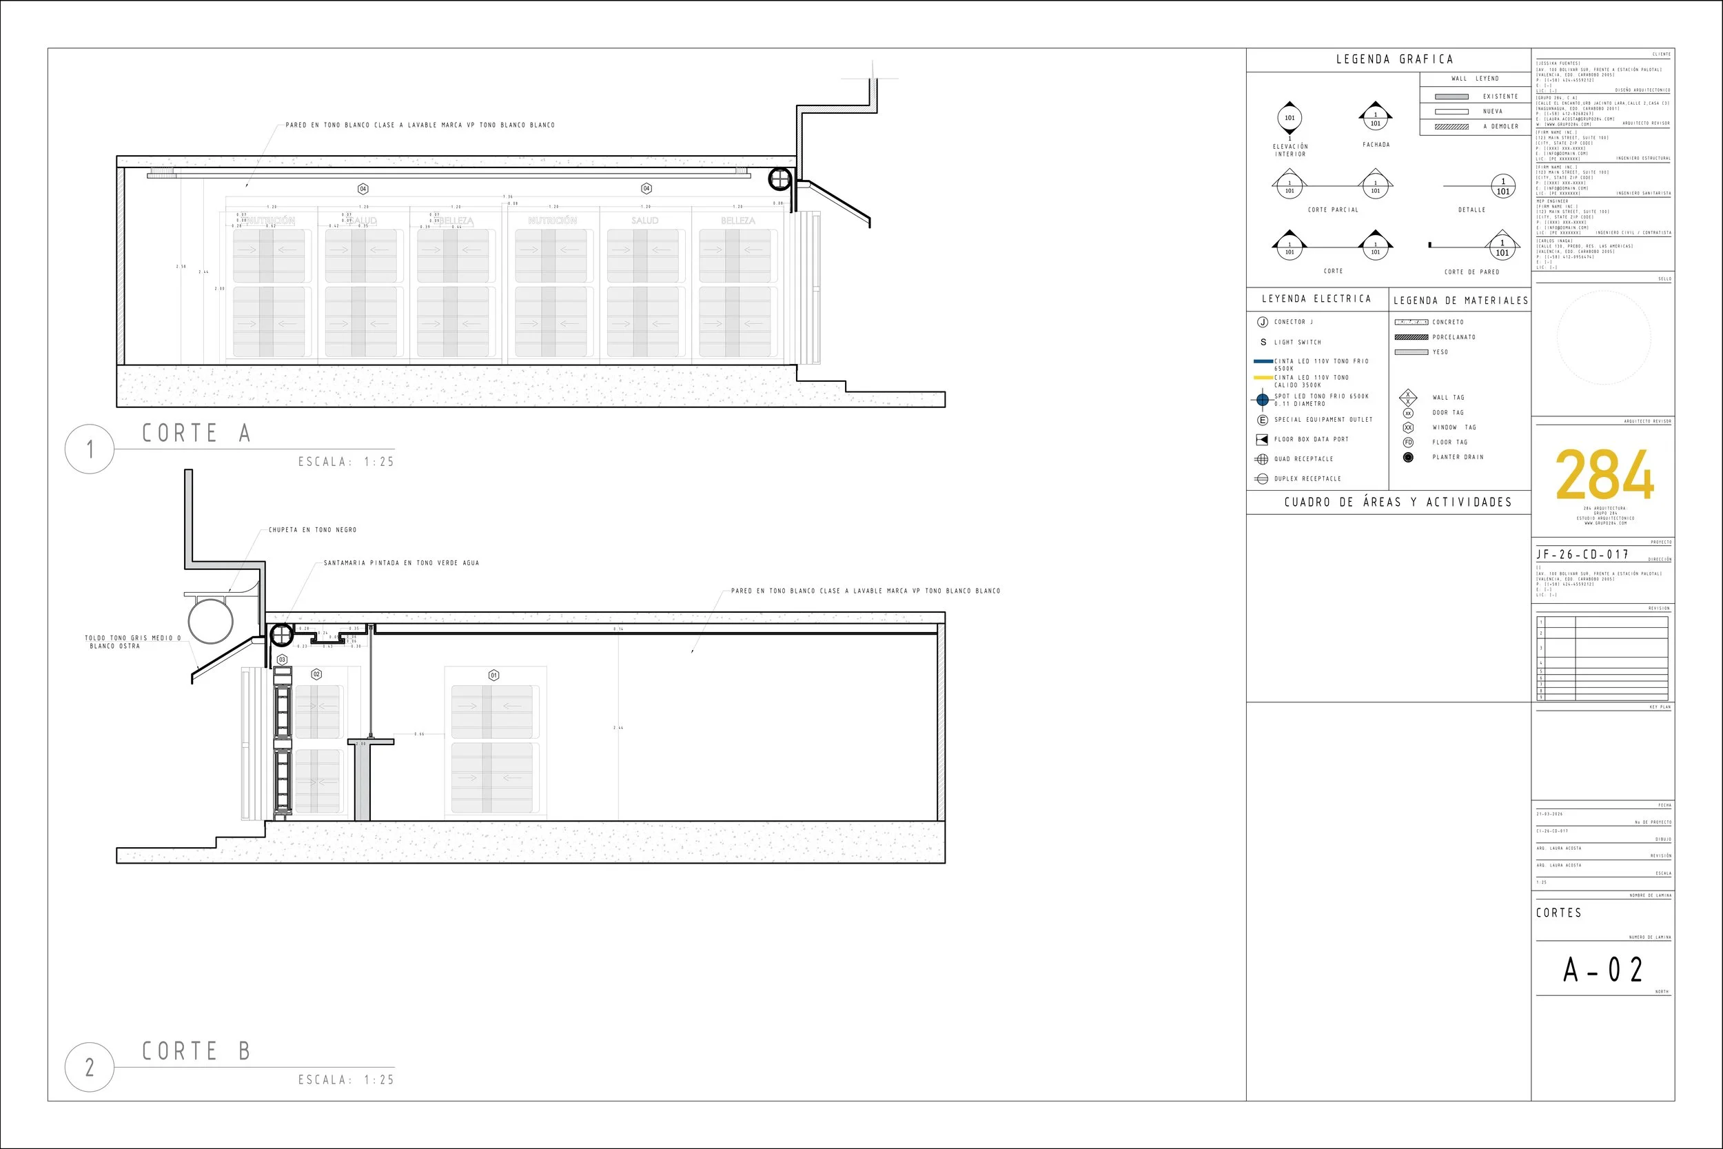Click the Concreto material hatch swatch
The width and height of the screenshot is (1723, 1149).
(1411, 323)
